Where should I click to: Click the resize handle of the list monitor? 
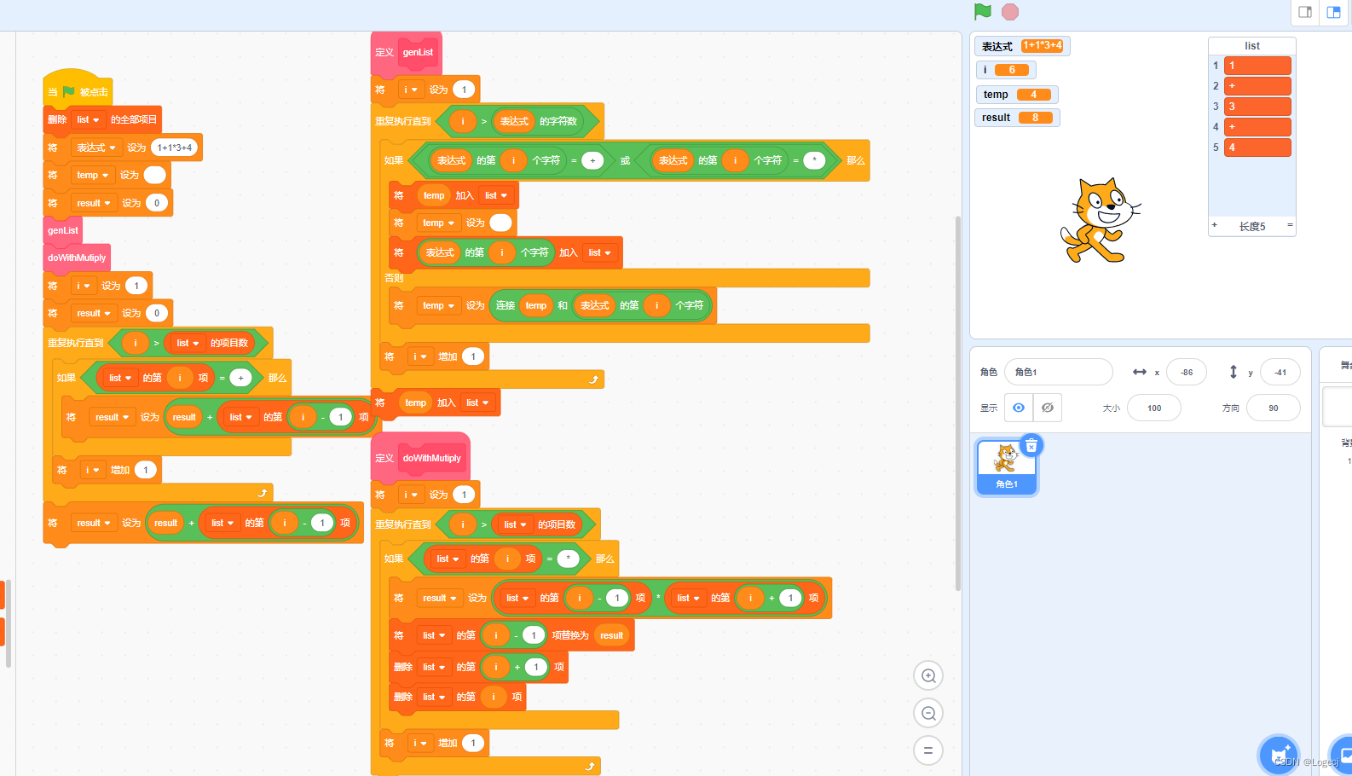[1290, 225]
